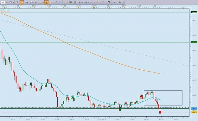Click the 04:00 top time axis label
Screen dimensions: 198x121
click(49, 6)
